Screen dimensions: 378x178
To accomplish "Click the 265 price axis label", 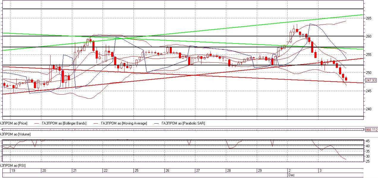I will (368, 18).
